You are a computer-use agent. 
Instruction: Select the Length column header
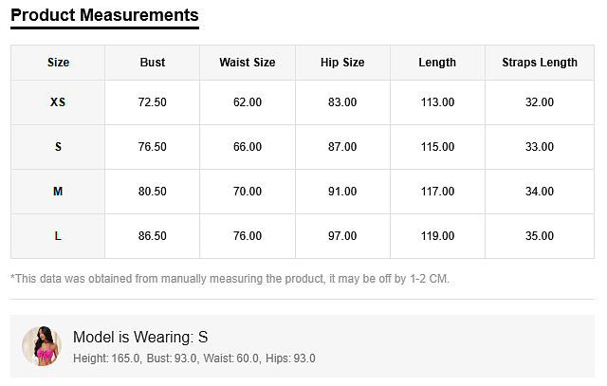pos(437,63)
